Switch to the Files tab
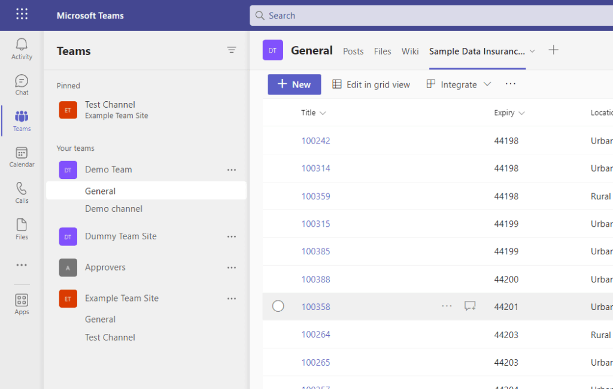613x389 pixels. coord(383,51)
